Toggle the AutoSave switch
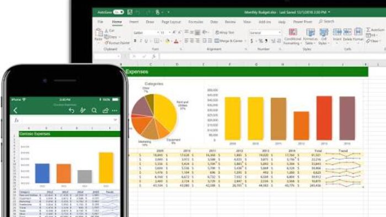 point(119,12)
